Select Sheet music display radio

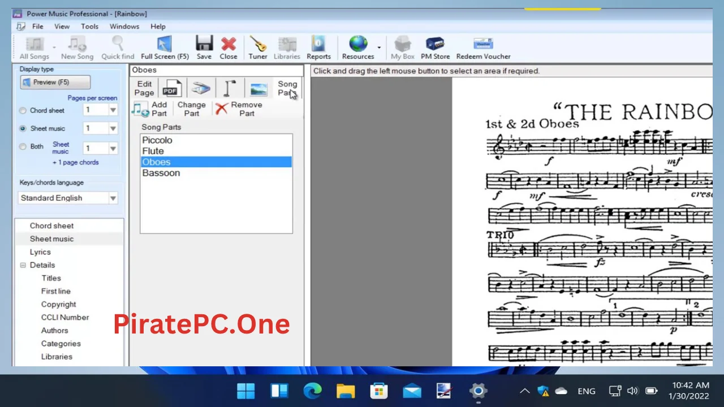[23, 128]
